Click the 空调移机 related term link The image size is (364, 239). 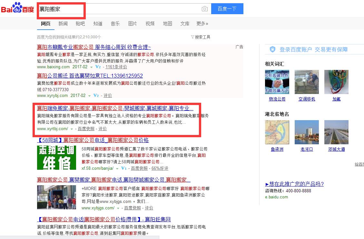[x=307, y=99]
